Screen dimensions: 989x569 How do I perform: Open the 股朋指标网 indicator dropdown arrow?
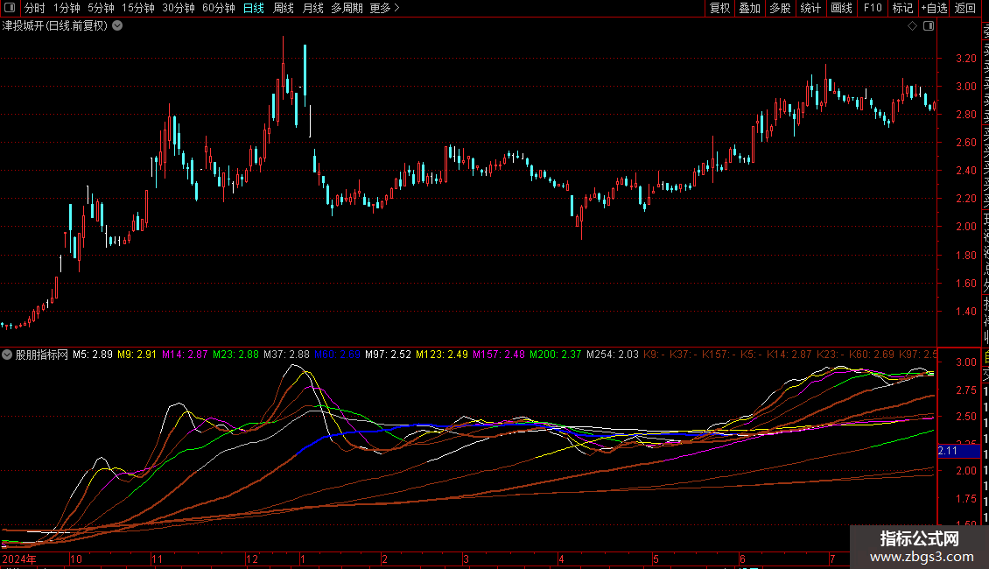7,355
